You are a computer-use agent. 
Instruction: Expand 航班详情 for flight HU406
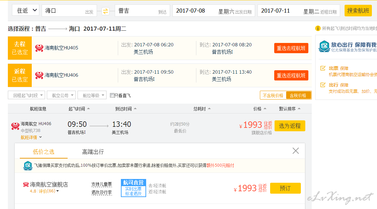click(31, 137)
